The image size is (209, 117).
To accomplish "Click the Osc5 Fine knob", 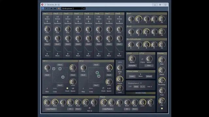I will pos(88,29).
